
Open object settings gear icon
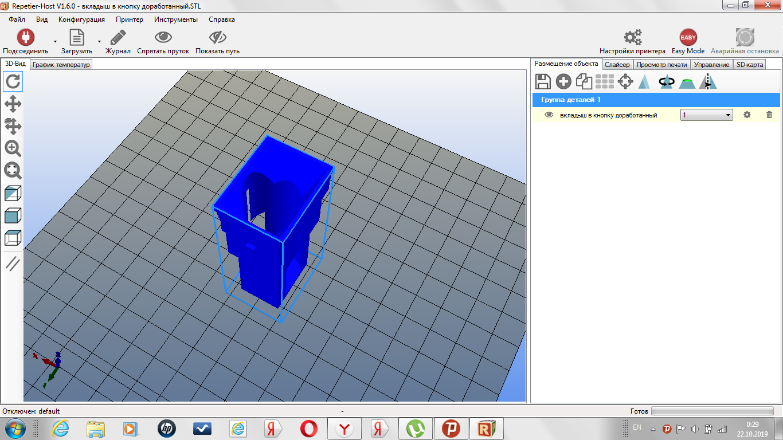pyautogui.click(x=747, y=115)
